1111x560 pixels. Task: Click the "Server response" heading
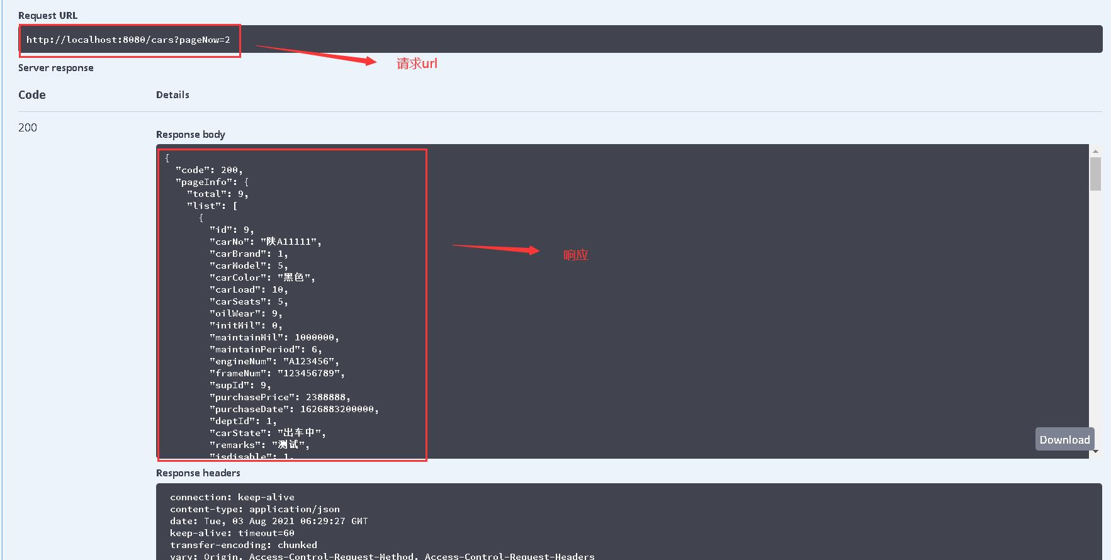[55, 68]
